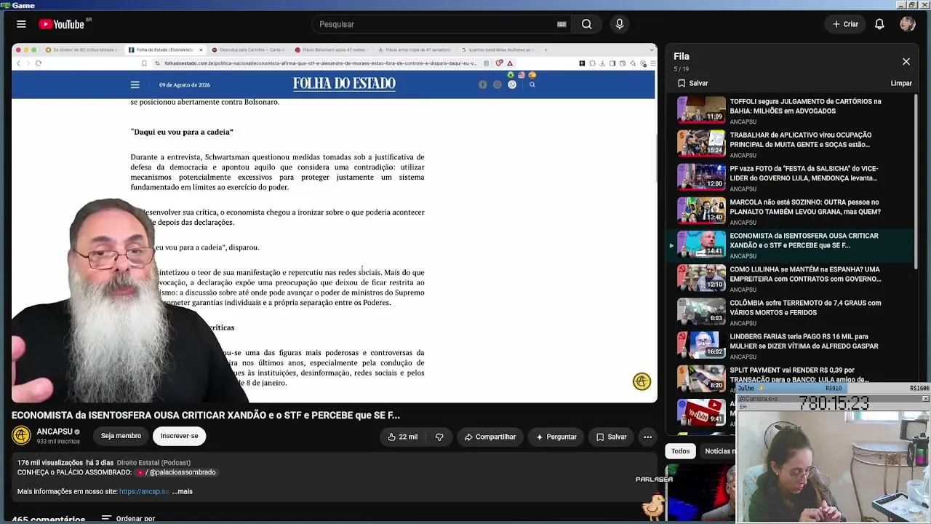
Task: Open the Criar create menu
Action: pos(846,24)
